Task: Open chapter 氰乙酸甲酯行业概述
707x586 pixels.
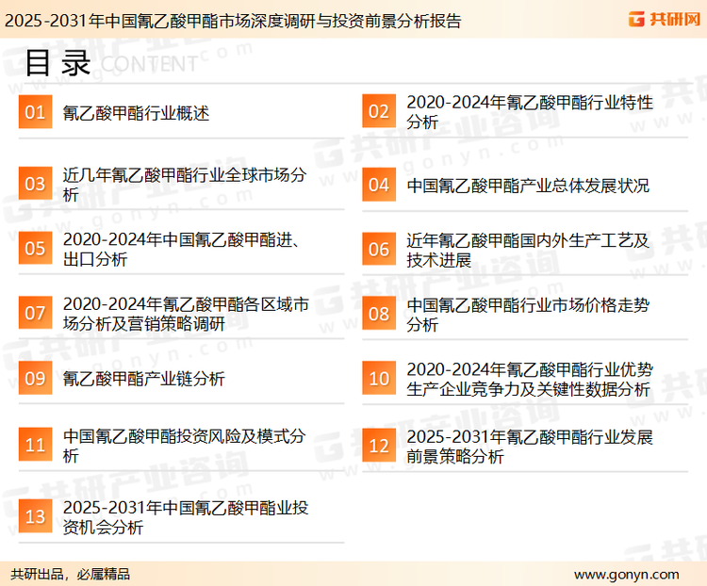Action: pos(136,113)
